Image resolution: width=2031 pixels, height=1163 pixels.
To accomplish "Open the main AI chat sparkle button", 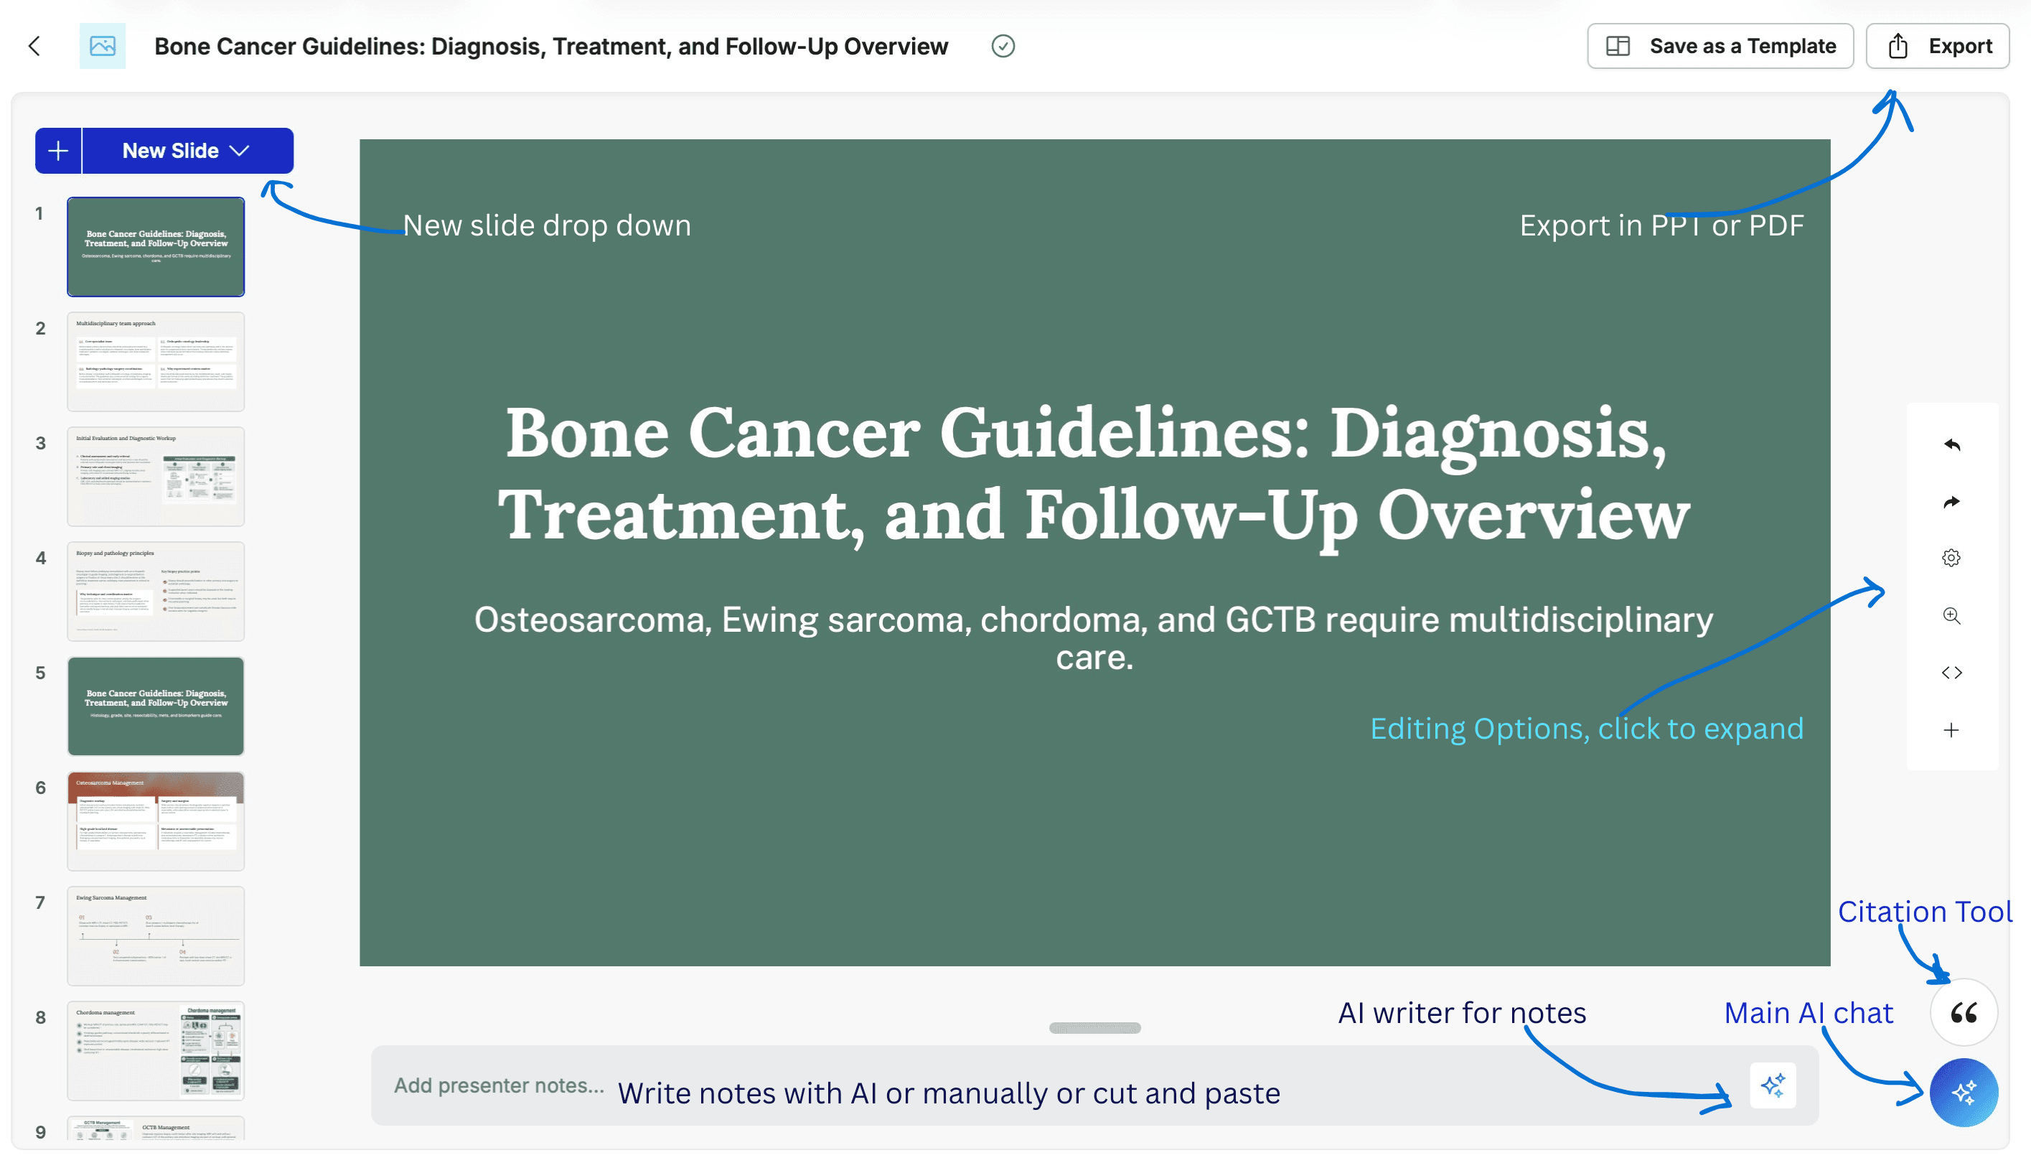I will point(1964,1092).
